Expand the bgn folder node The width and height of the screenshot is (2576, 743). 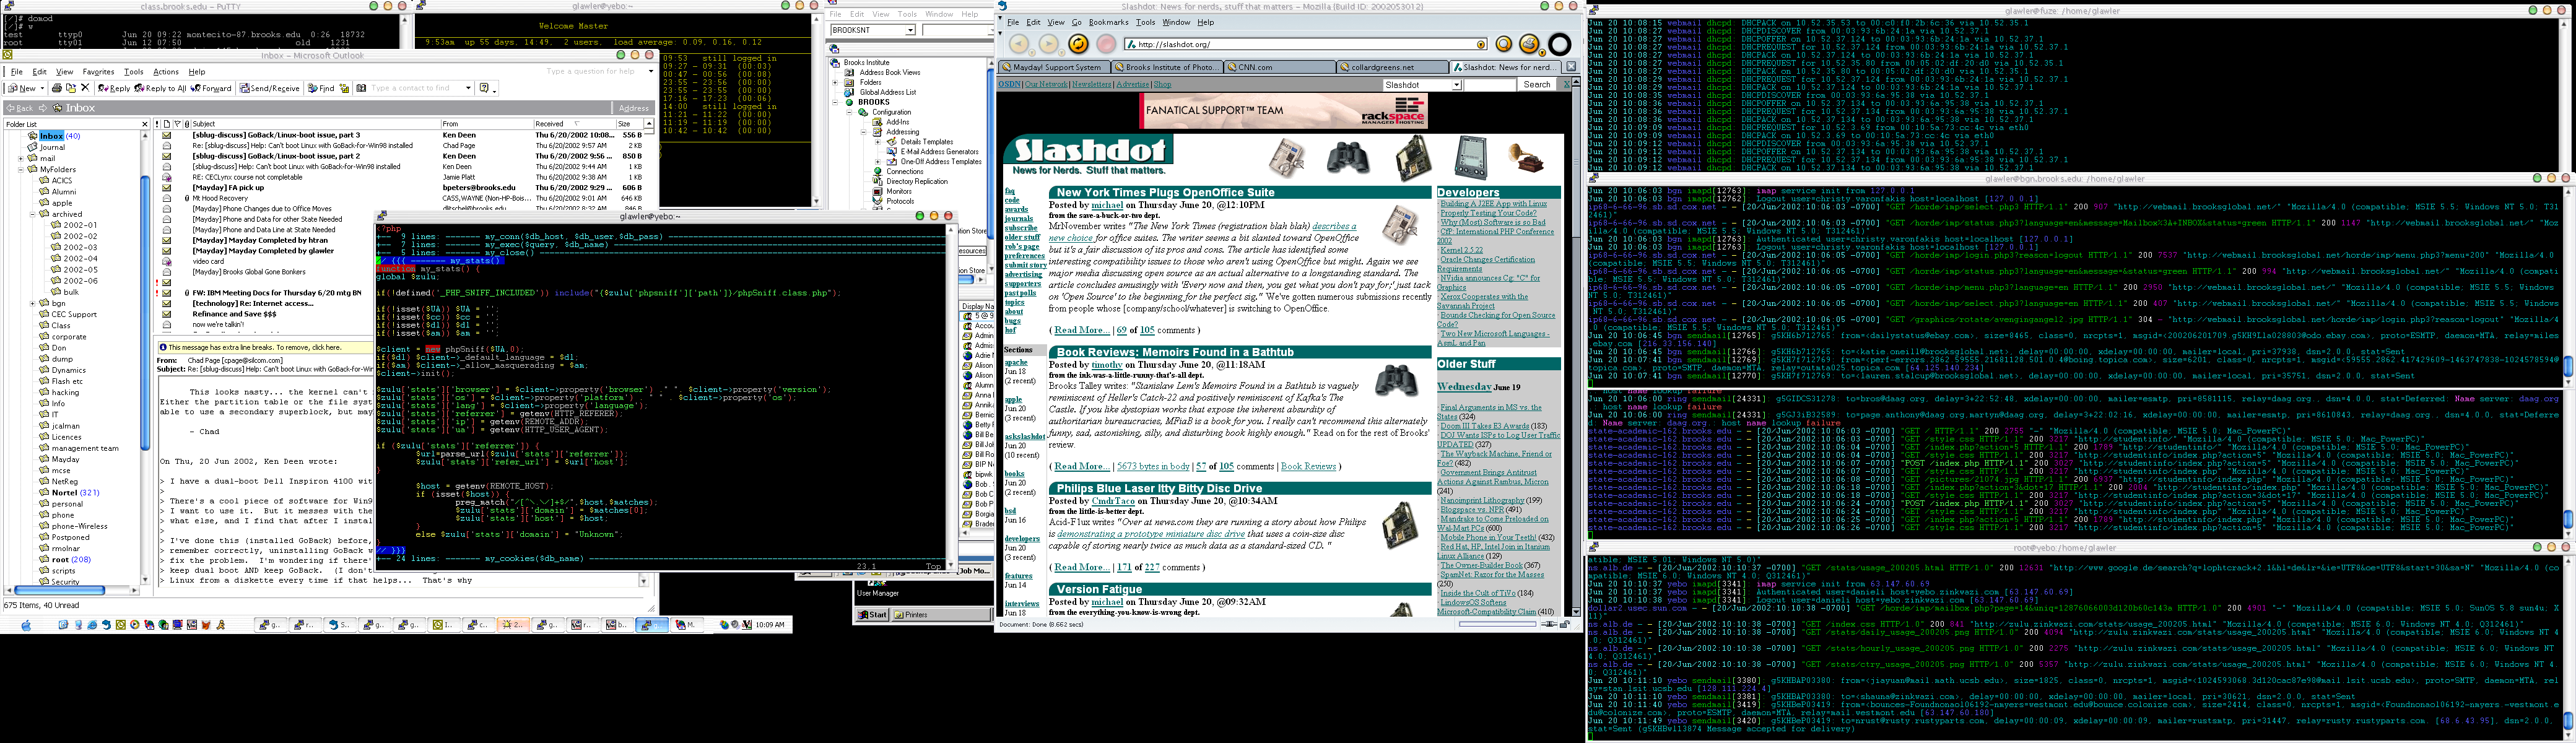pyautogui.click(x=33, y=303)
